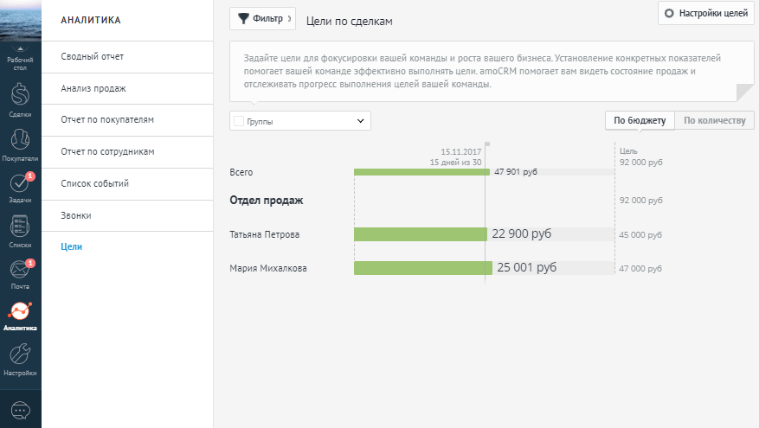
Task: Open Сводный отчет menu item
Action: [93, 57]
